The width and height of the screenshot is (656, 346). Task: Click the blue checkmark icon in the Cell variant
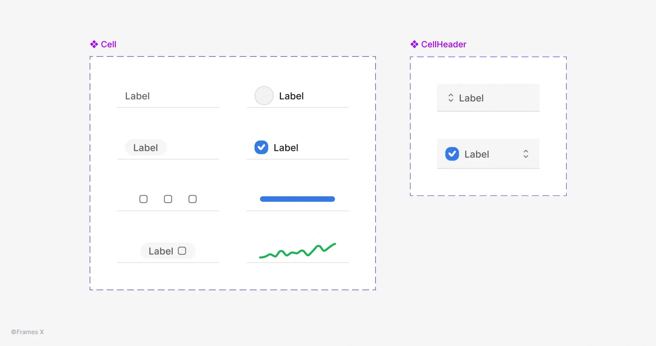tap(261, 147)
